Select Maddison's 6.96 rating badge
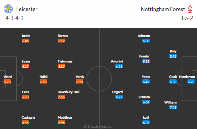The height and width of the screenshot is (129, 197). tap(62, 122)
